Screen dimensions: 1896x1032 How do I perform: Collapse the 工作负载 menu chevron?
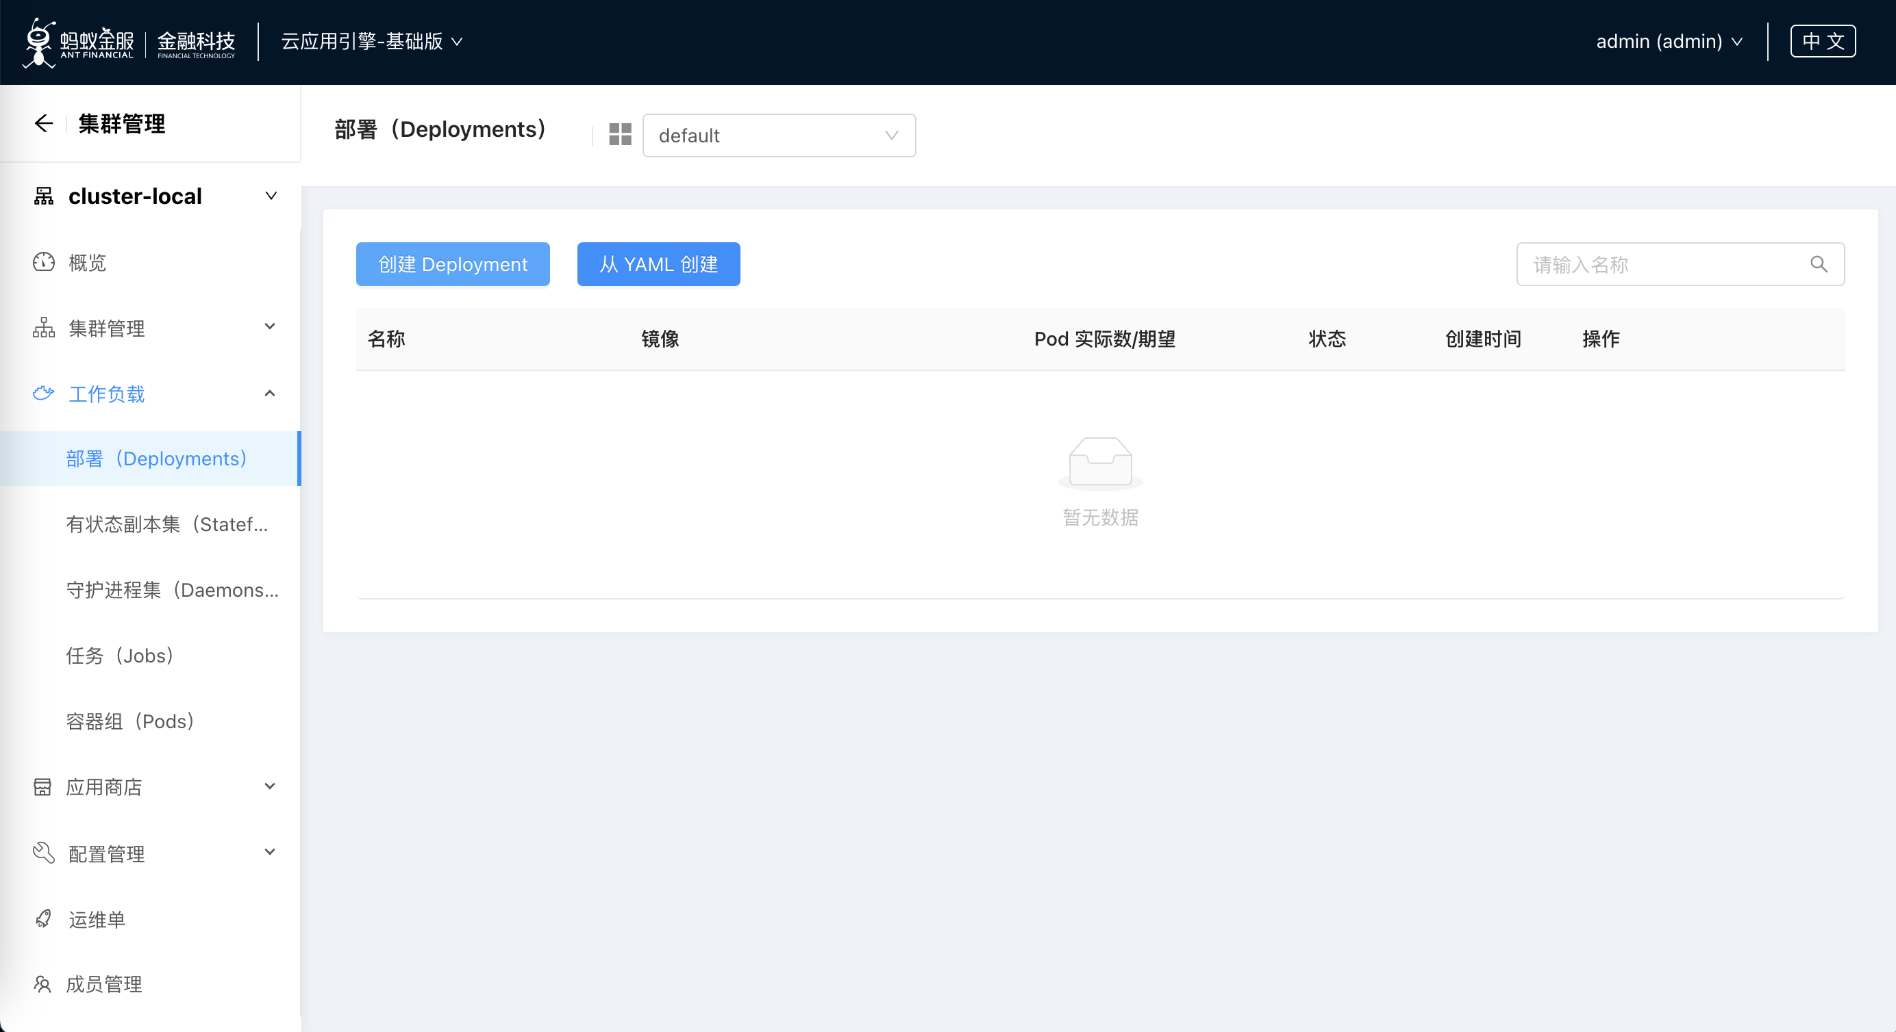tap(270, 393)
